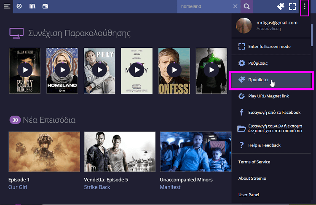Select Enter fullscreen mode

(271, 47)
